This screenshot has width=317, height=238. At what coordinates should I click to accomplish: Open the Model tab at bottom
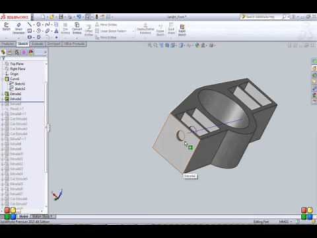coord(23,216)
